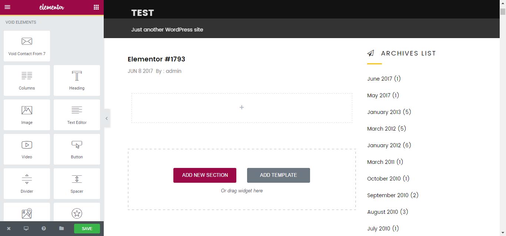
Task: Add a widget using the plus icon in the empty section
Action: [x=242, y=107]
